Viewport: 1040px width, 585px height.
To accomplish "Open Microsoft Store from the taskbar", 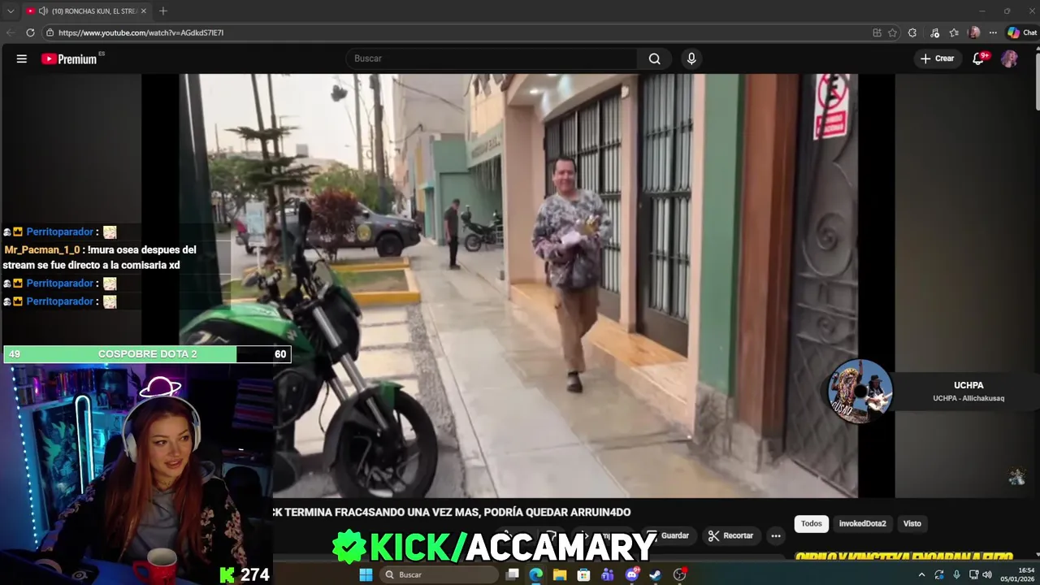I will pyautogui.click(x=583, y=574).
